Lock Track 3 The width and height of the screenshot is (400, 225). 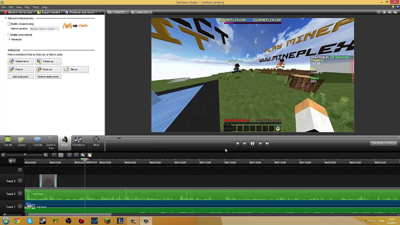tap(20, 181)
